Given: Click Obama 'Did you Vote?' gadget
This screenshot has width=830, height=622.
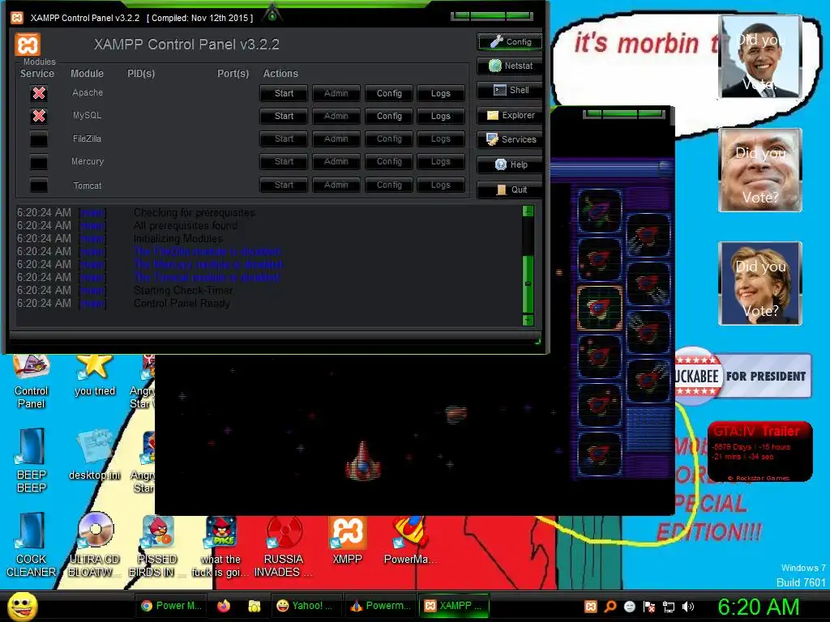Looking at the screenshot, I should (x=760, y=57).
